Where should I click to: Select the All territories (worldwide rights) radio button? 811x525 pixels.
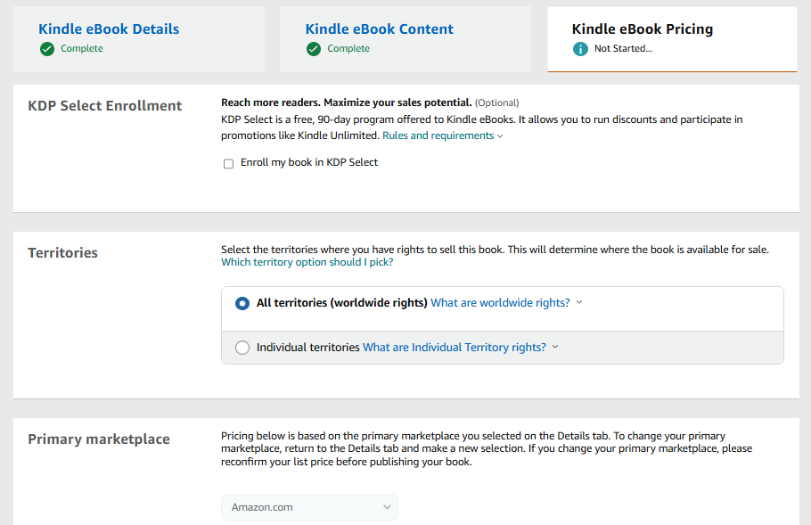tap(242, 303)
